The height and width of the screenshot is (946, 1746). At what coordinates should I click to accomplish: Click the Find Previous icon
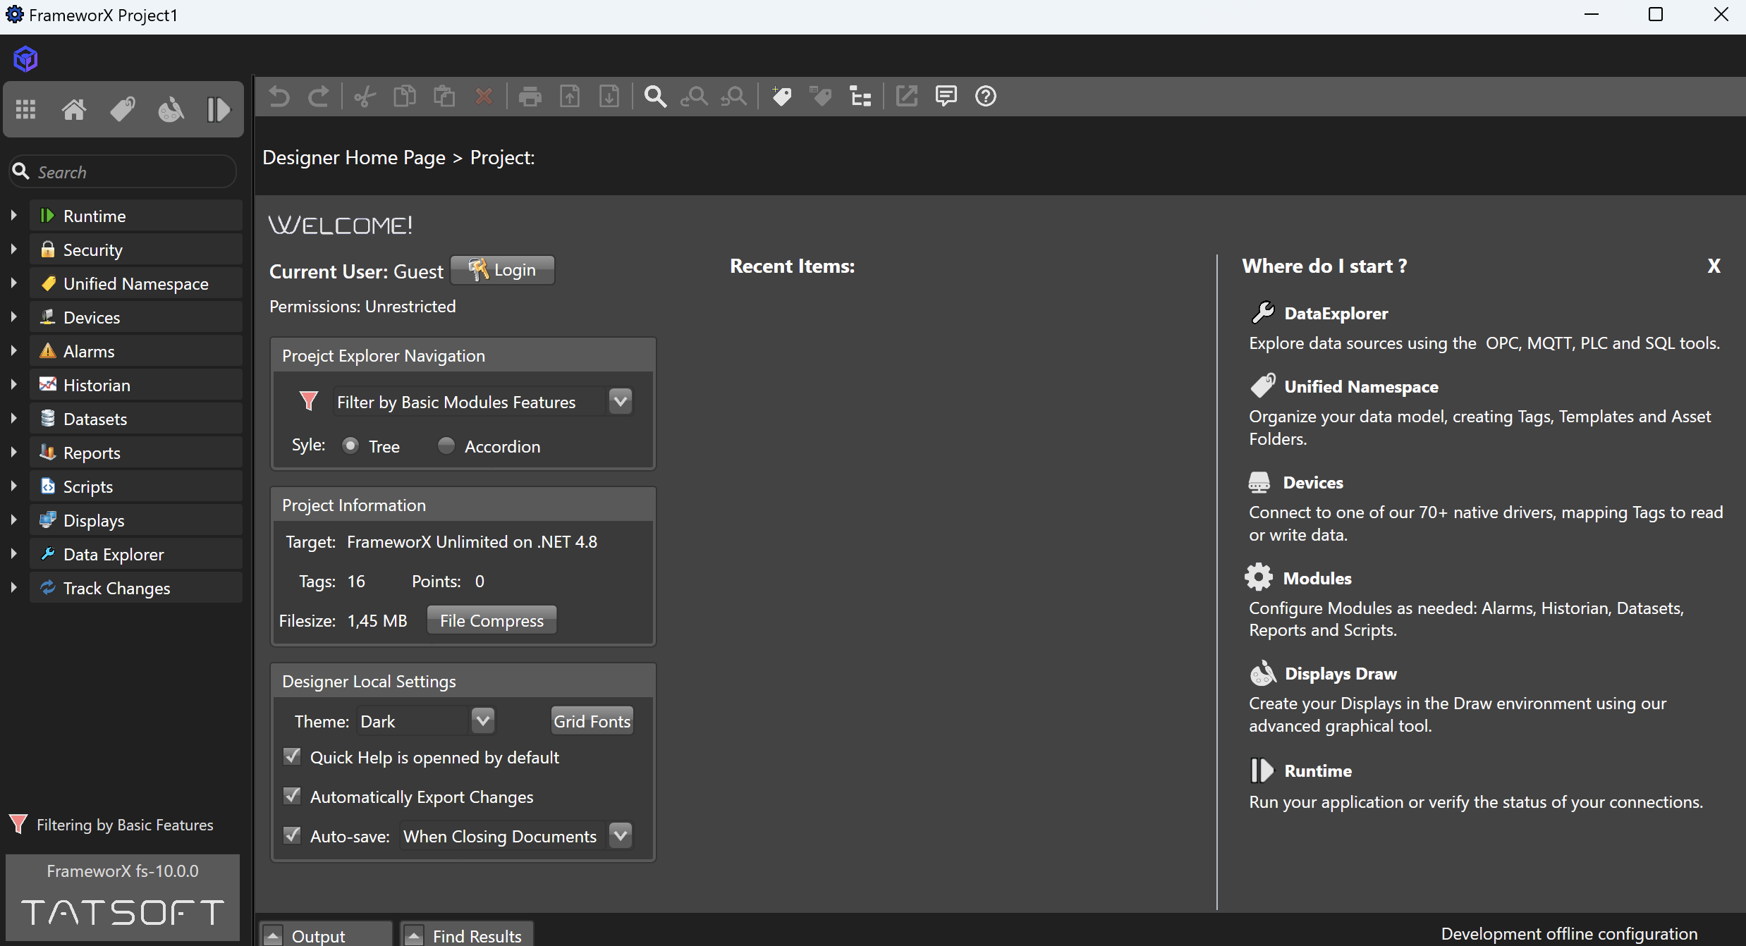pyautogui.click(x=694, y=96)
